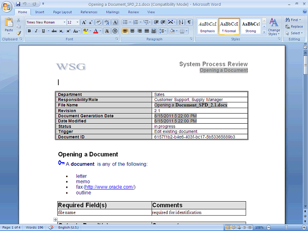The width and height of the screenshot is (308, 231).
Task: Open the font name dropdown
Action: click(64, 23)
